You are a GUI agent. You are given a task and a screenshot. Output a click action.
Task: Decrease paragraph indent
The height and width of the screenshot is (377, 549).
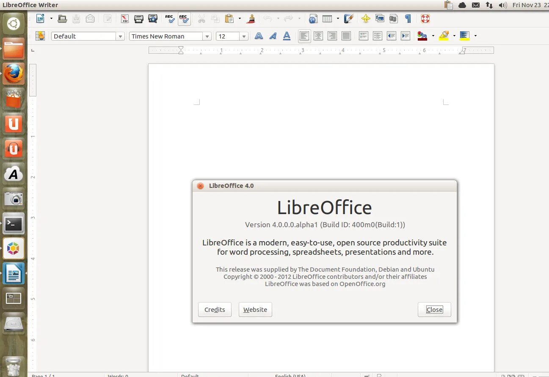click(392, 36)
